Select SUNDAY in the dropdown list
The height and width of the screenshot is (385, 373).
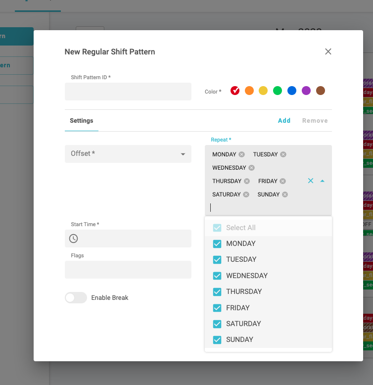239,339
